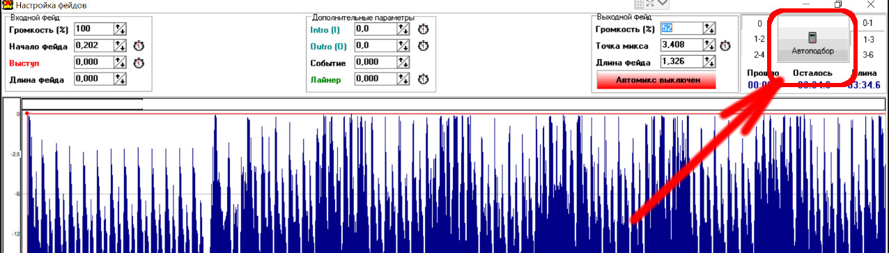
Task: Open spinner arrow of input Громкость (%) field
Action: pyautogui.click(x=119, y=29)
